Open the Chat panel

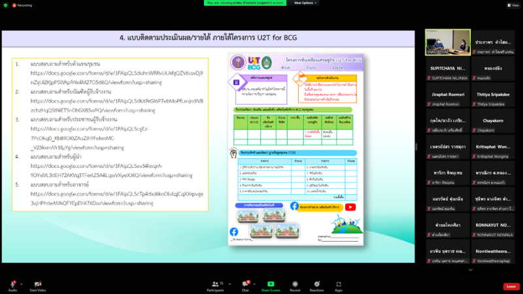click(245, 286)
